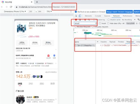Switch to the 评价 page tab
This screenshot has width=140, height=104.
pos(31,84)
